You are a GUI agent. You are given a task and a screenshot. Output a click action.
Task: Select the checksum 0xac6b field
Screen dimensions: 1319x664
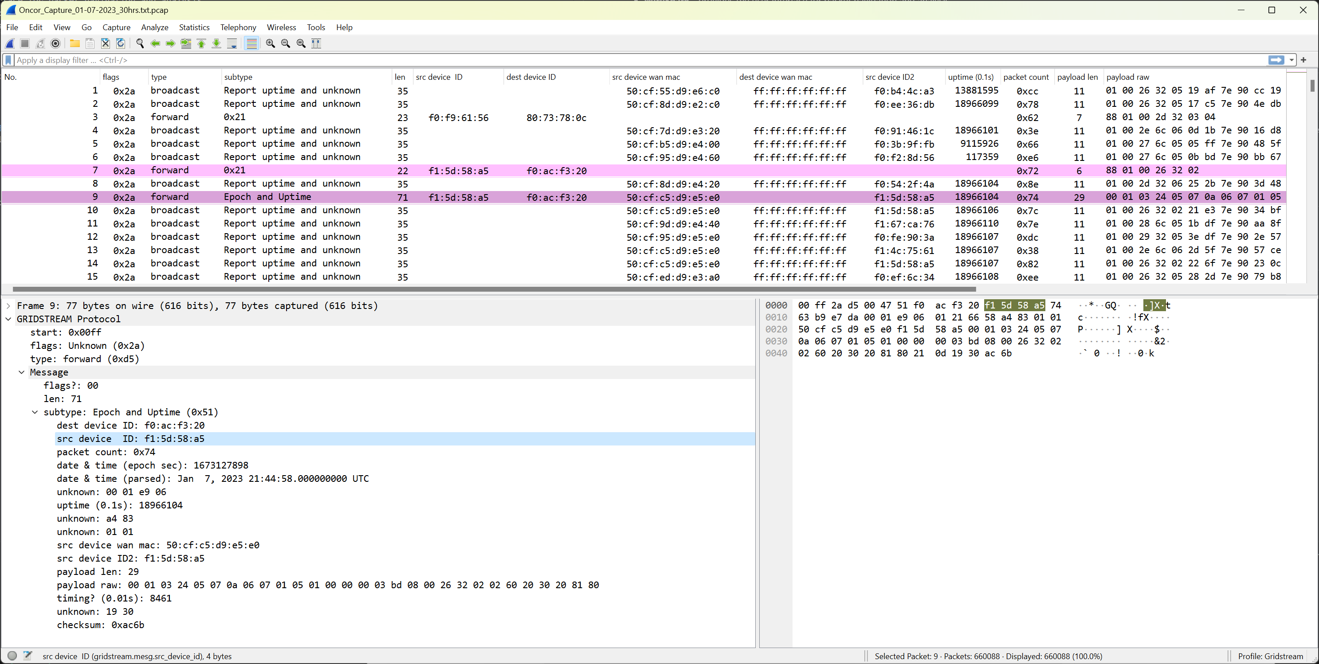[x=100, y=625]
